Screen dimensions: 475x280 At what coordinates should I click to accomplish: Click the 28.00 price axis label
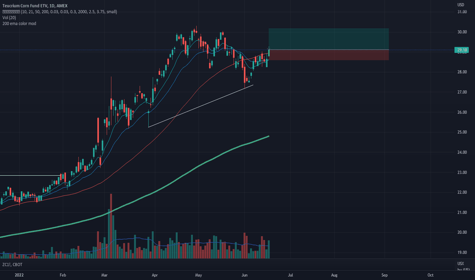pyautogui.click(x=462, y=72)
